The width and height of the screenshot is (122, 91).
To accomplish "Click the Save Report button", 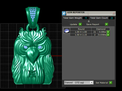I will pos(95,24).
